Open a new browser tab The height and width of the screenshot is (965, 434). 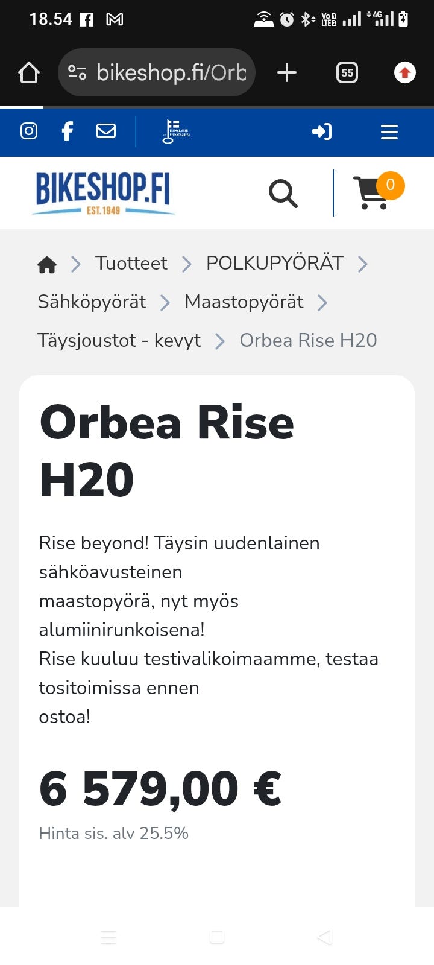(x=287, y=73)
